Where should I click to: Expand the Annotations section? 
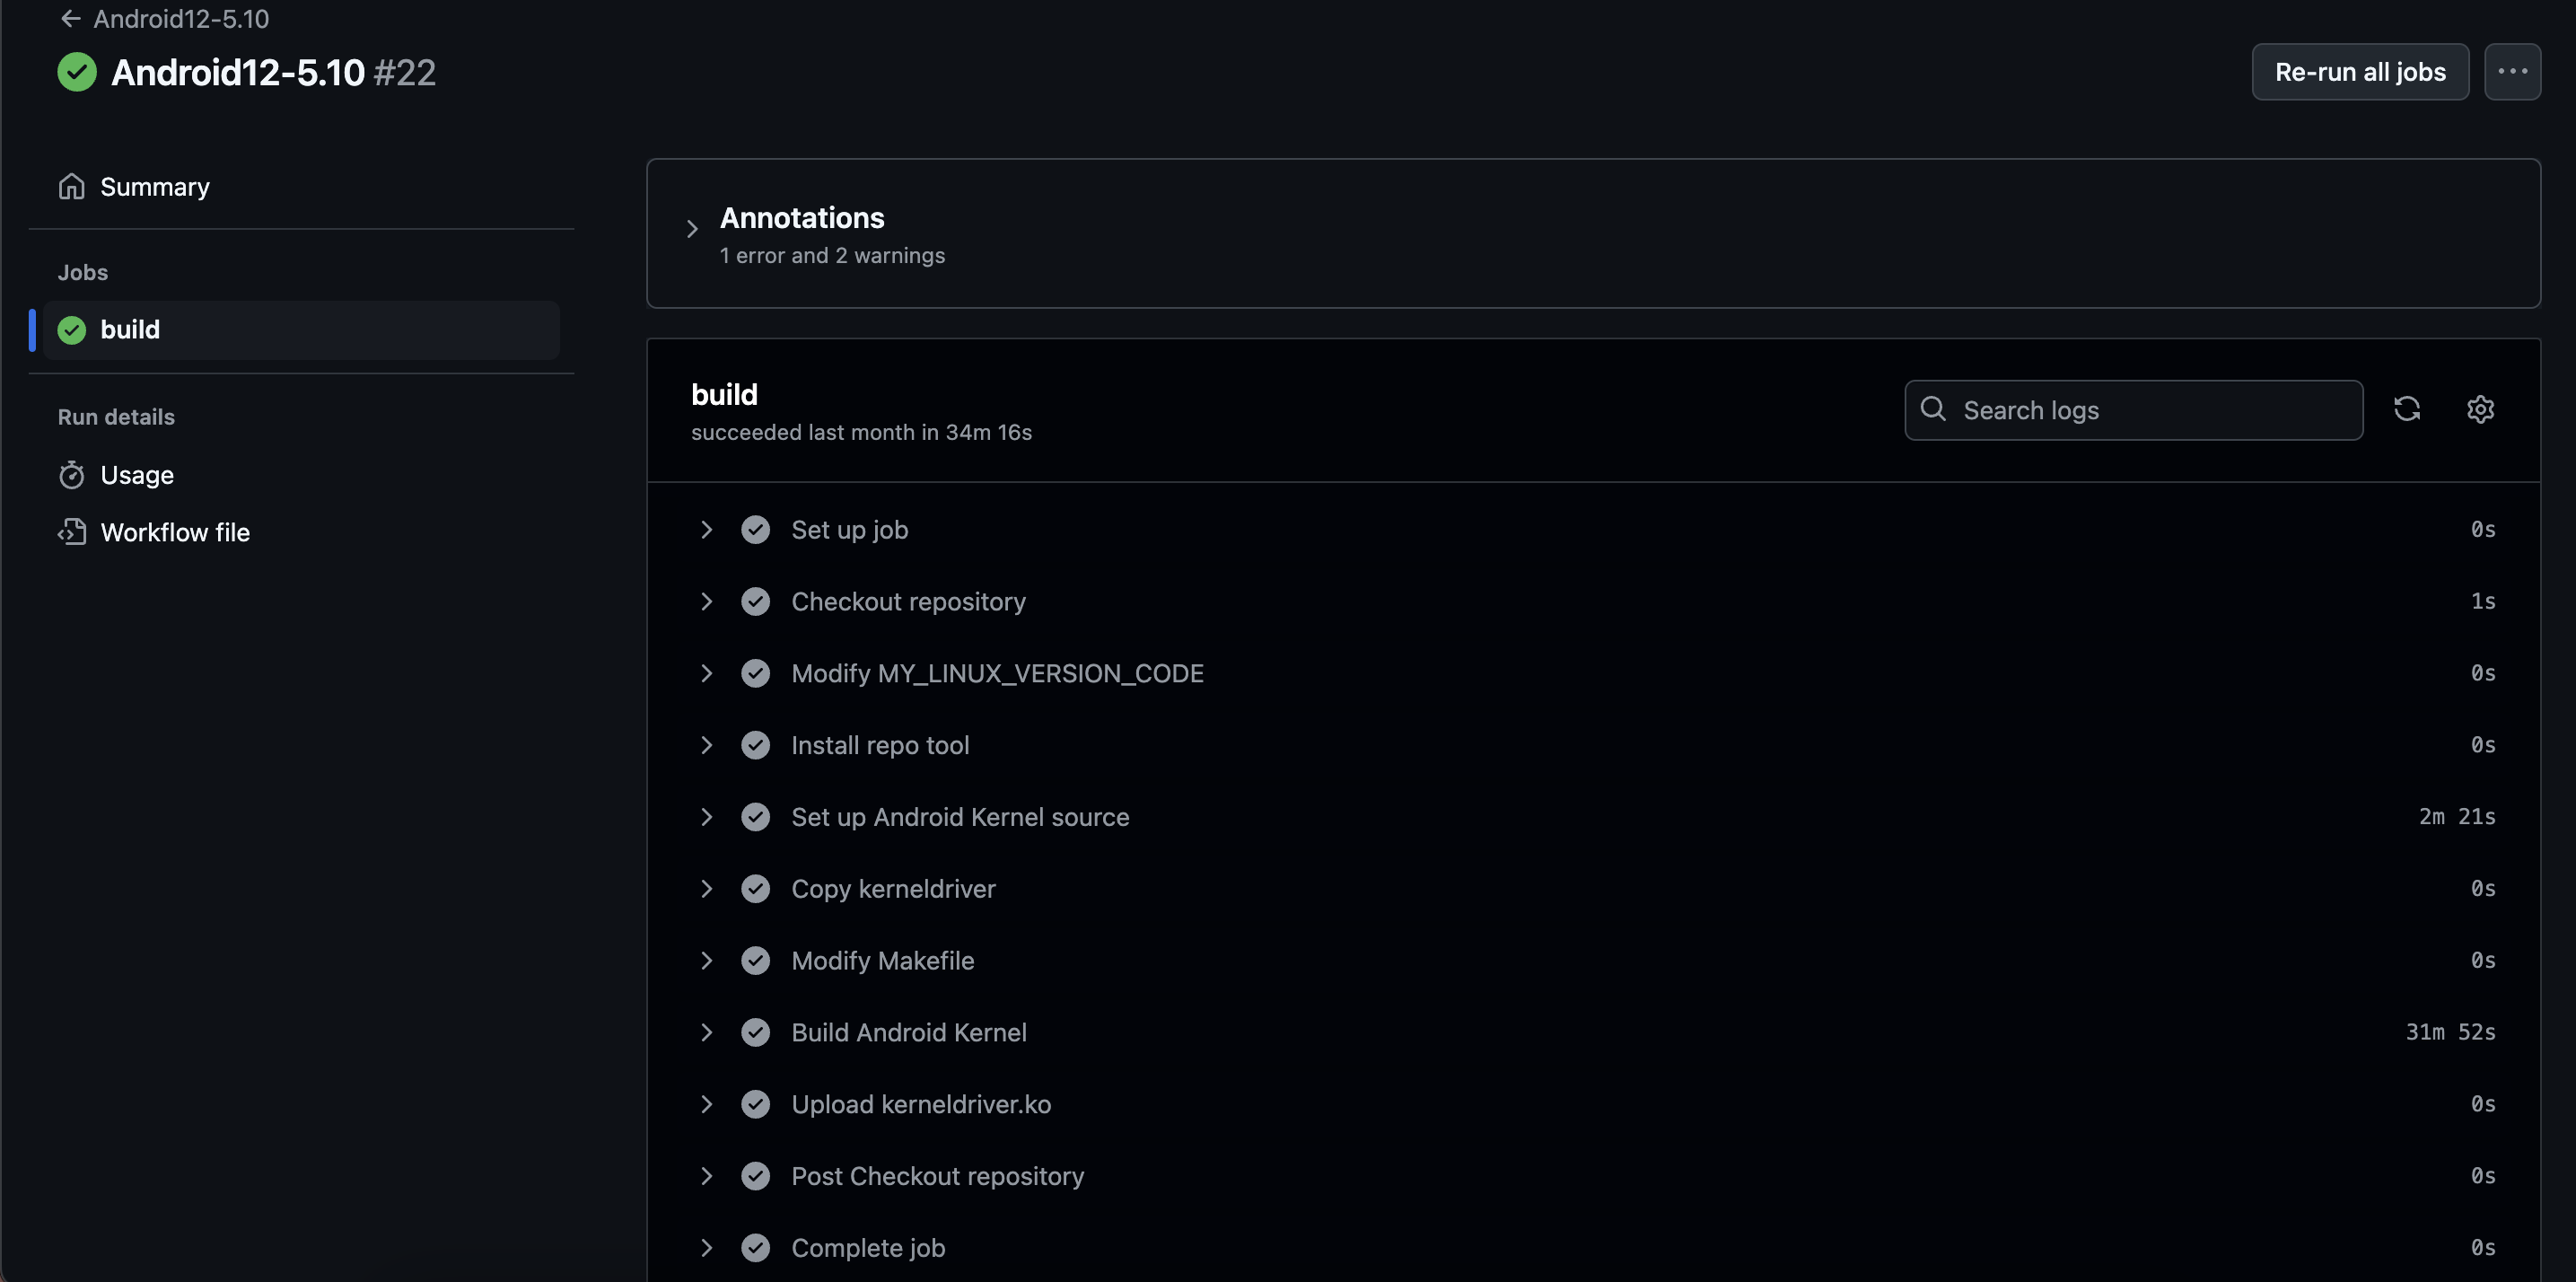[x=692, y=230]
